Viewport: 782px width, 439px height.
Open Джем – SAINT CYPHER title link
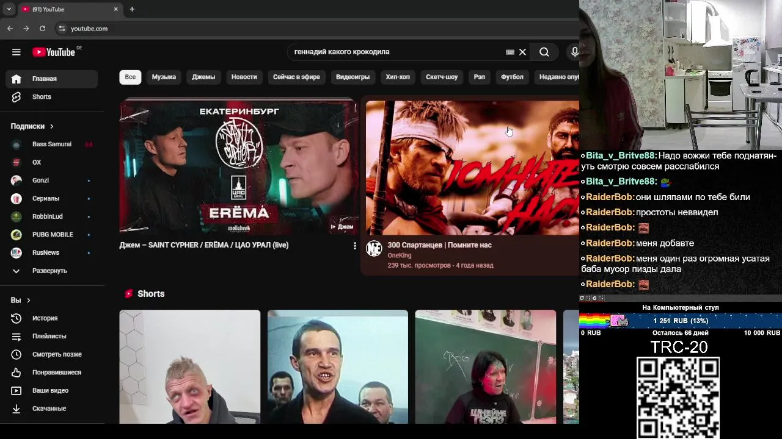point(203,245)
